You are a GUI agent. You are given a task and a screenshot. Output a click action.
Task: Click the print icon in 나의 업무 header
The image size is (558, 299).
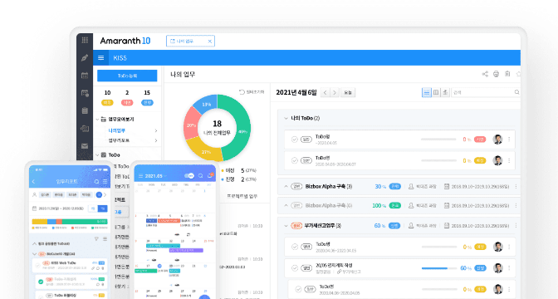click(496, 74)
